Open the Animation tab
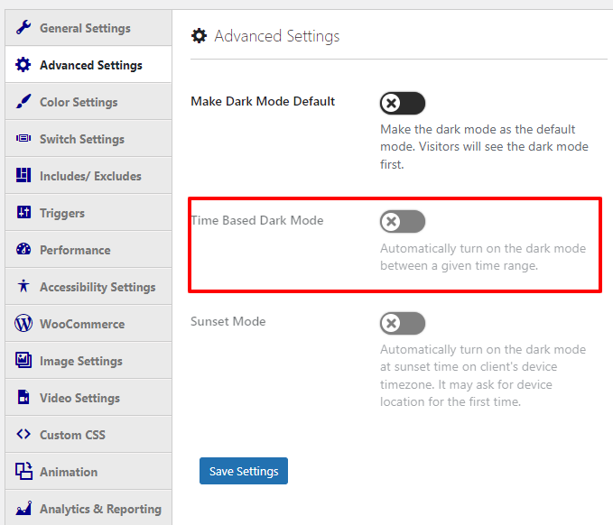The image size is (613, 525). tap(88, 471)
